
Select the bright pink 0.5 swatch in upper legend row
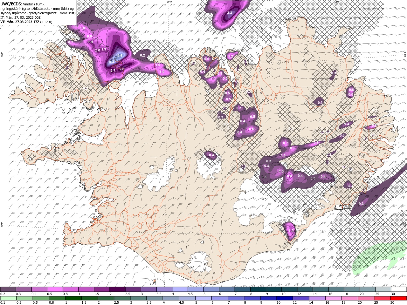coord(55,289)
